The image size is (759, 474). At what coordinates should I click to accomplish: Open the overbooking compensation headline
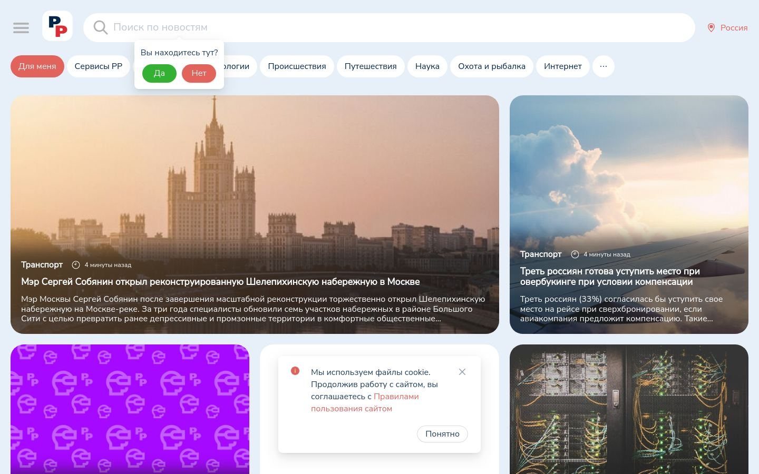(x=610, y=276)
